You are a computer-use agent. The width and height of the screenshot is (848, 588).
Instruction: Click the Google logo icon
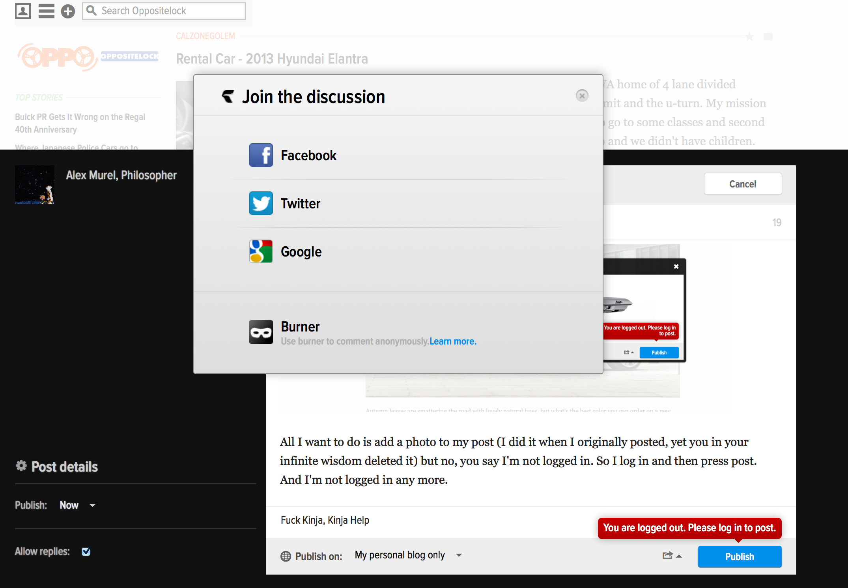click(261, 251)
